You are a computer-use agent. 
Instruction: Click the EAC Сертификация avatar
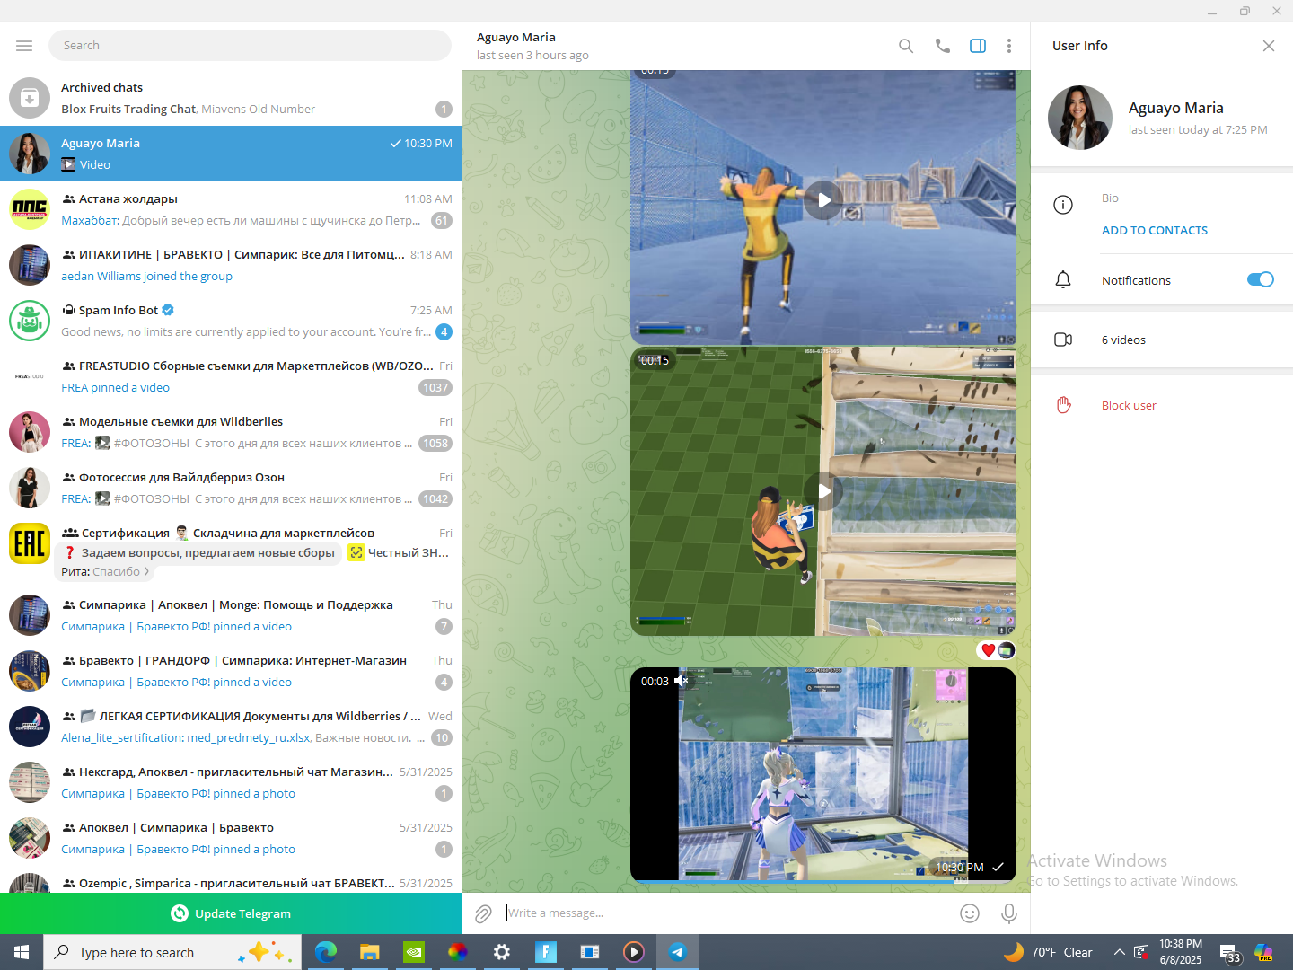point(30,543)
